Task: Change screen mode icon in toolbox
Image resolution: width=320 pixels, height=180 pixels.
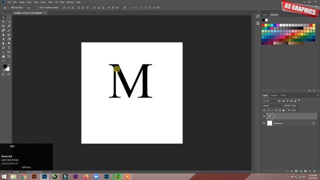Action: [x=9, y=74]
